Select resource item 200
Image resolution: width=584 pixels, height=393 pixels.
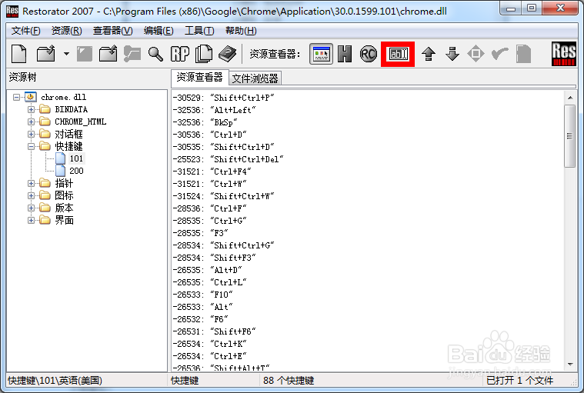tap(76, 171)
